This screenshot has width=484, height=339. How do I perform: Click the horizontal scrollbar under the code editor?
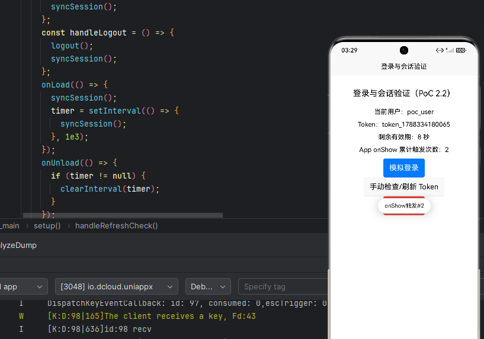tap(123, 215)
